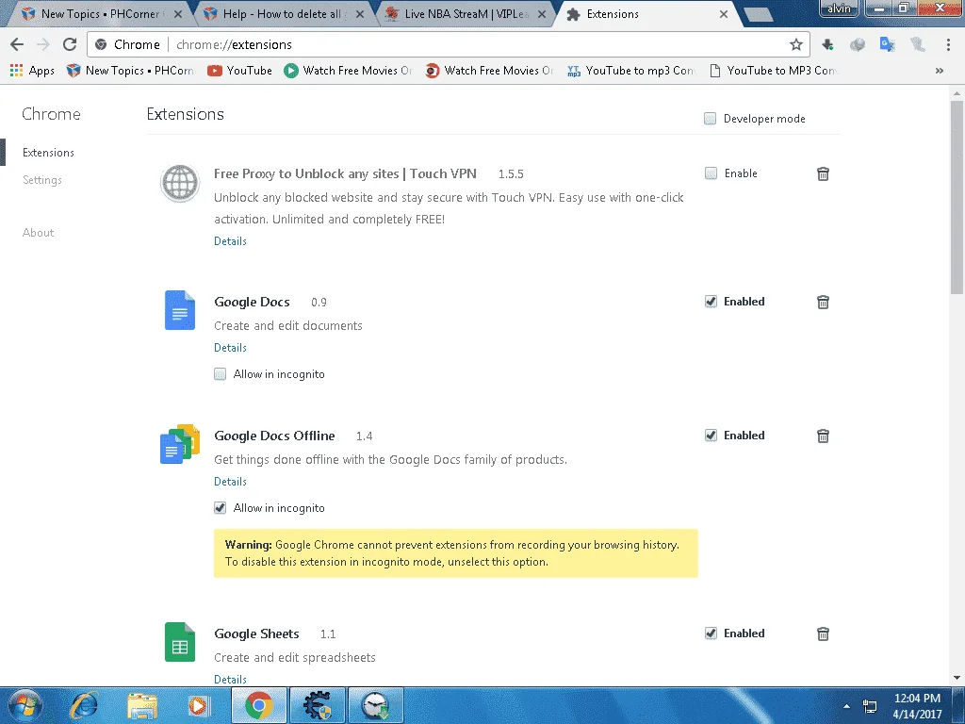Open the gear-shield app in the taskbar
The width and height of the screenshot is (965, 724).
(317, 705)
